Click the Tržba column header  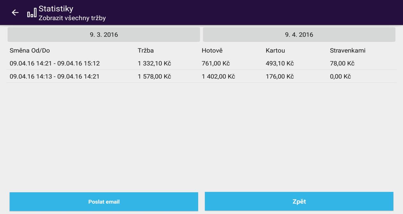146,51
